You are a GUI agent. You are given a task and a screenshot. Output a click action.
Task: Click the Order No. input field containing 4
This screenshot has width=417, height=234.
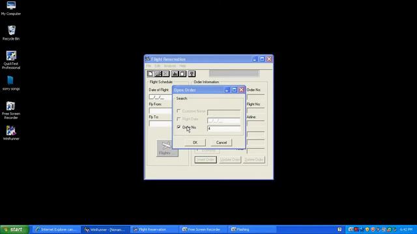224,129
